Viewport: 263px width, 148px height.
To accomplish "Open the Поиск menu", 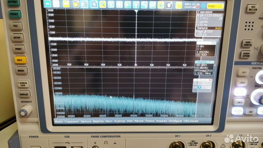I will [150, 121].
